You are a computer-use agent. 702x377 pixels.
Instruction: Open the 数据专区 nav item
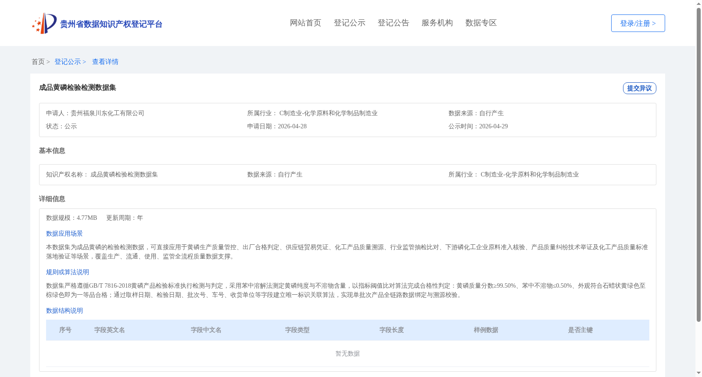pos(481,23)
